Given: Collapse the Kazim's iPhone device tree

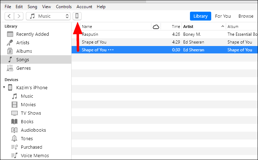Looking at the screenshot, I should coord(4,87).
